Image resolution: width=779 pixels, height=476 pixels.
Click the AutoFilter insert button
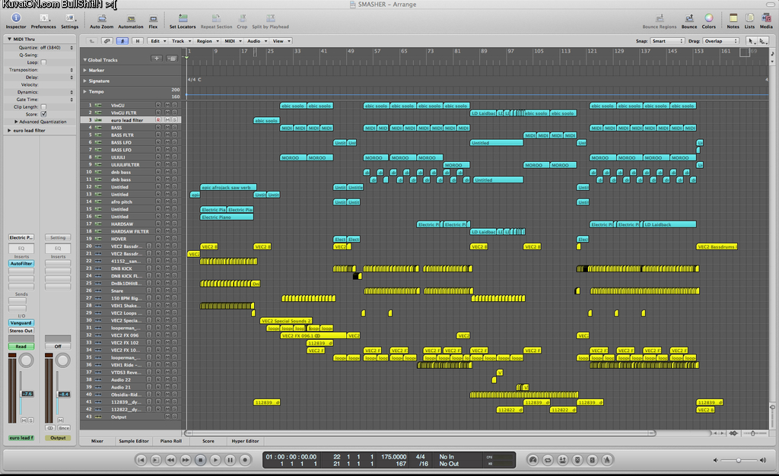tap(21, 264)
